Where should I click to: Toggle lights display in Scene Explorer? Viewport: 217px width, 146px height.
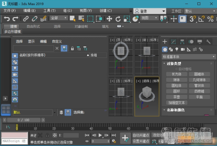(15, 68)
